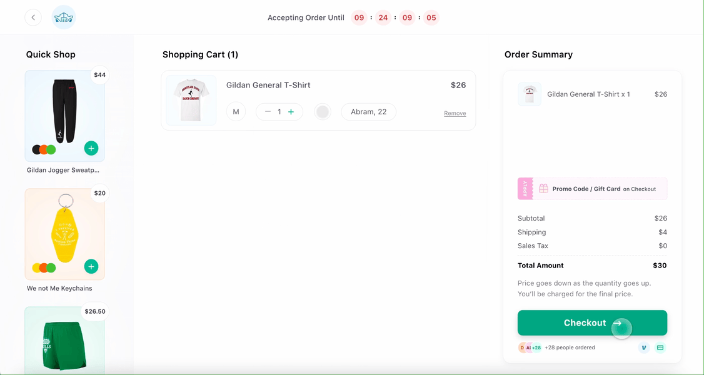Open the pink Apply tab on the promo card
Viewport: 704px width, 375px height.
(x=525, y=188)
